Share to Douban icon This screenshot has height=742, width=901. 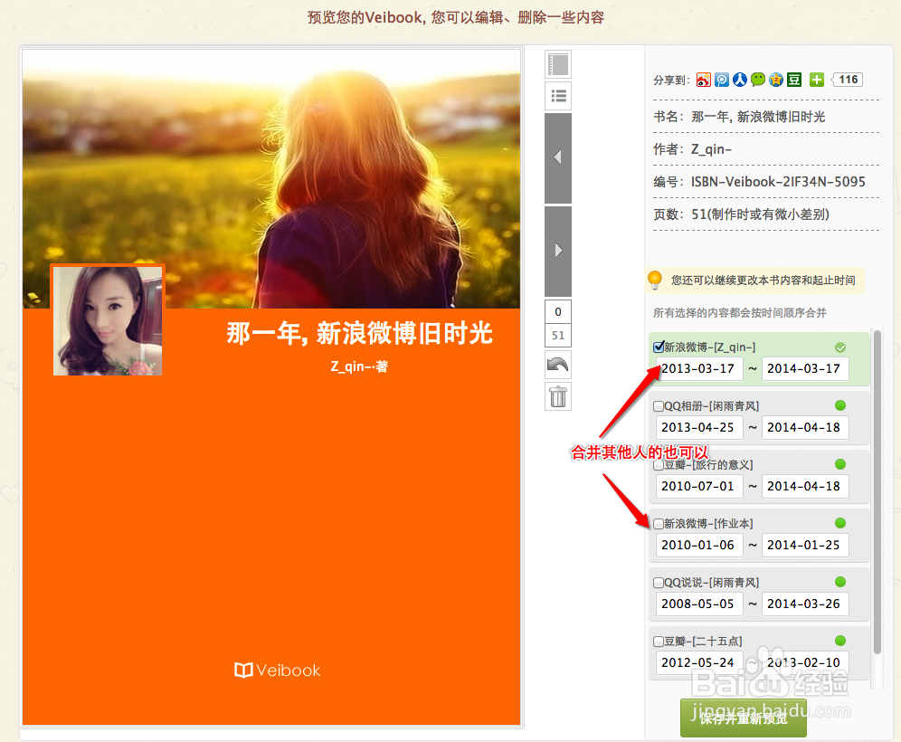(x=794, y=80)
